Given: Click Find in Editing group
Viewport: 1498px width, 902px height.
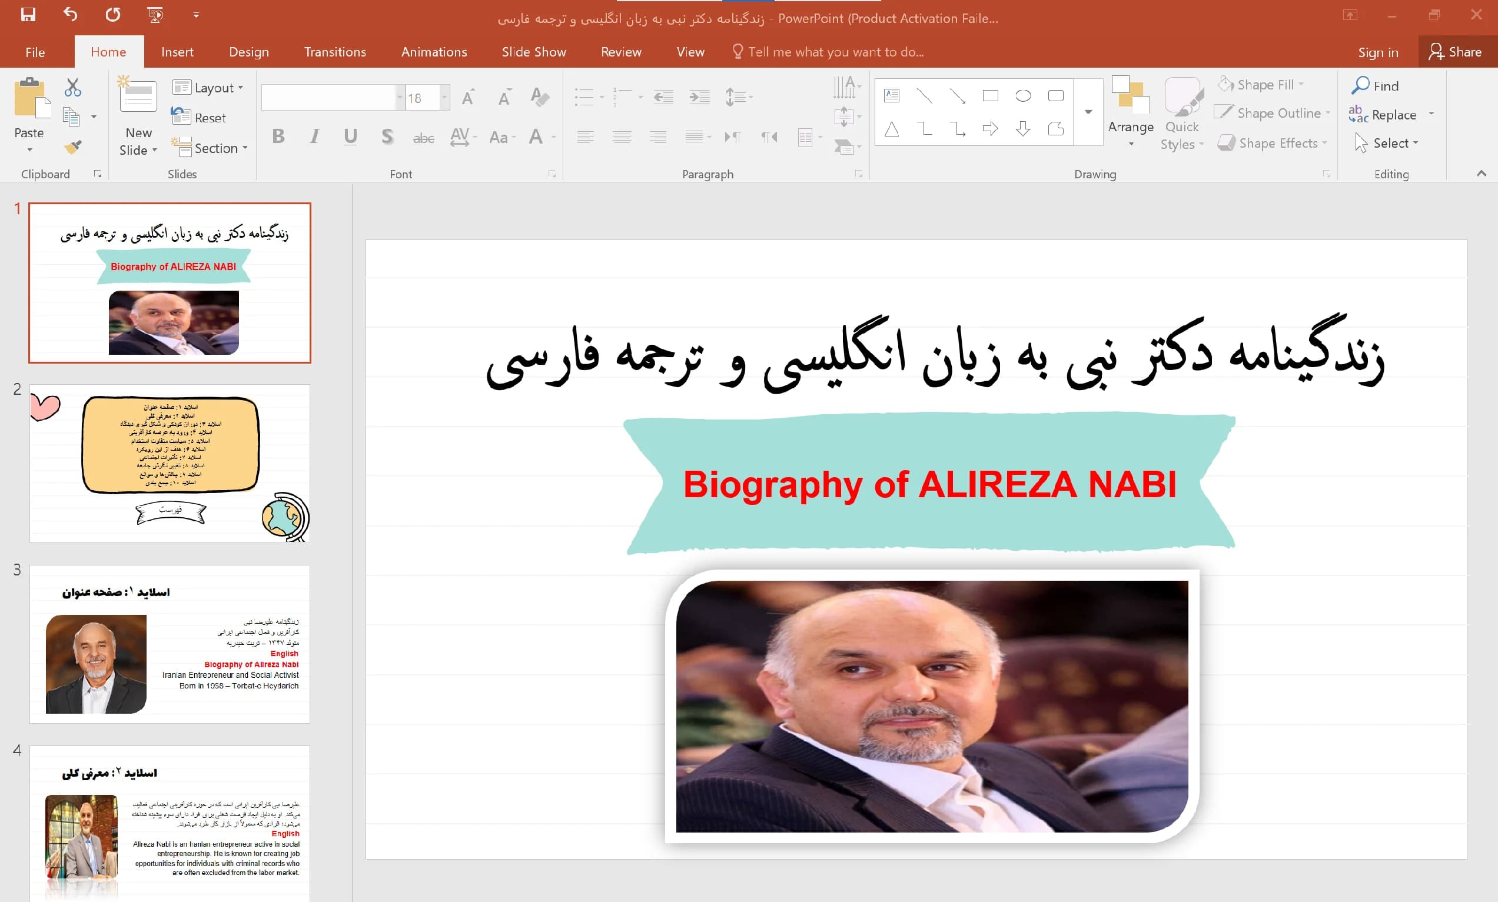Looking at the screenshot, I should pos(1375,86).
